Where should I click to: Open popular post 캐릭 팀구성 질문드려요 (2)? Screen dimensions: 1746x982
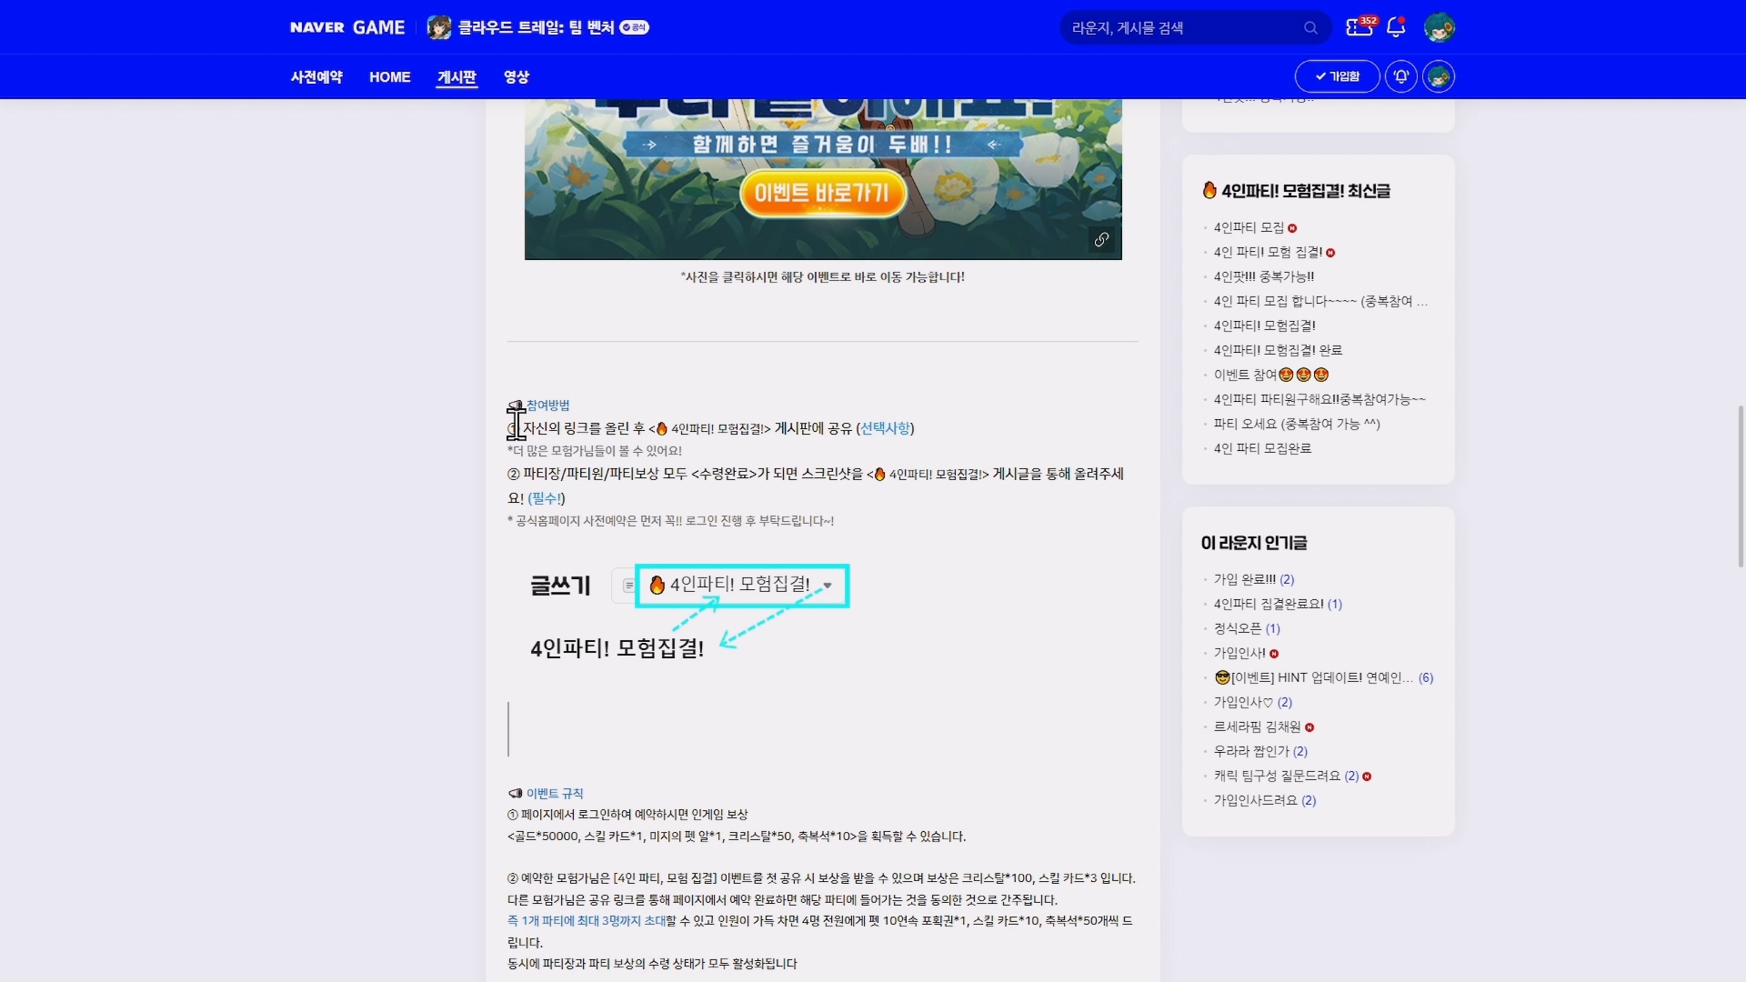(x=1286, y=776)
